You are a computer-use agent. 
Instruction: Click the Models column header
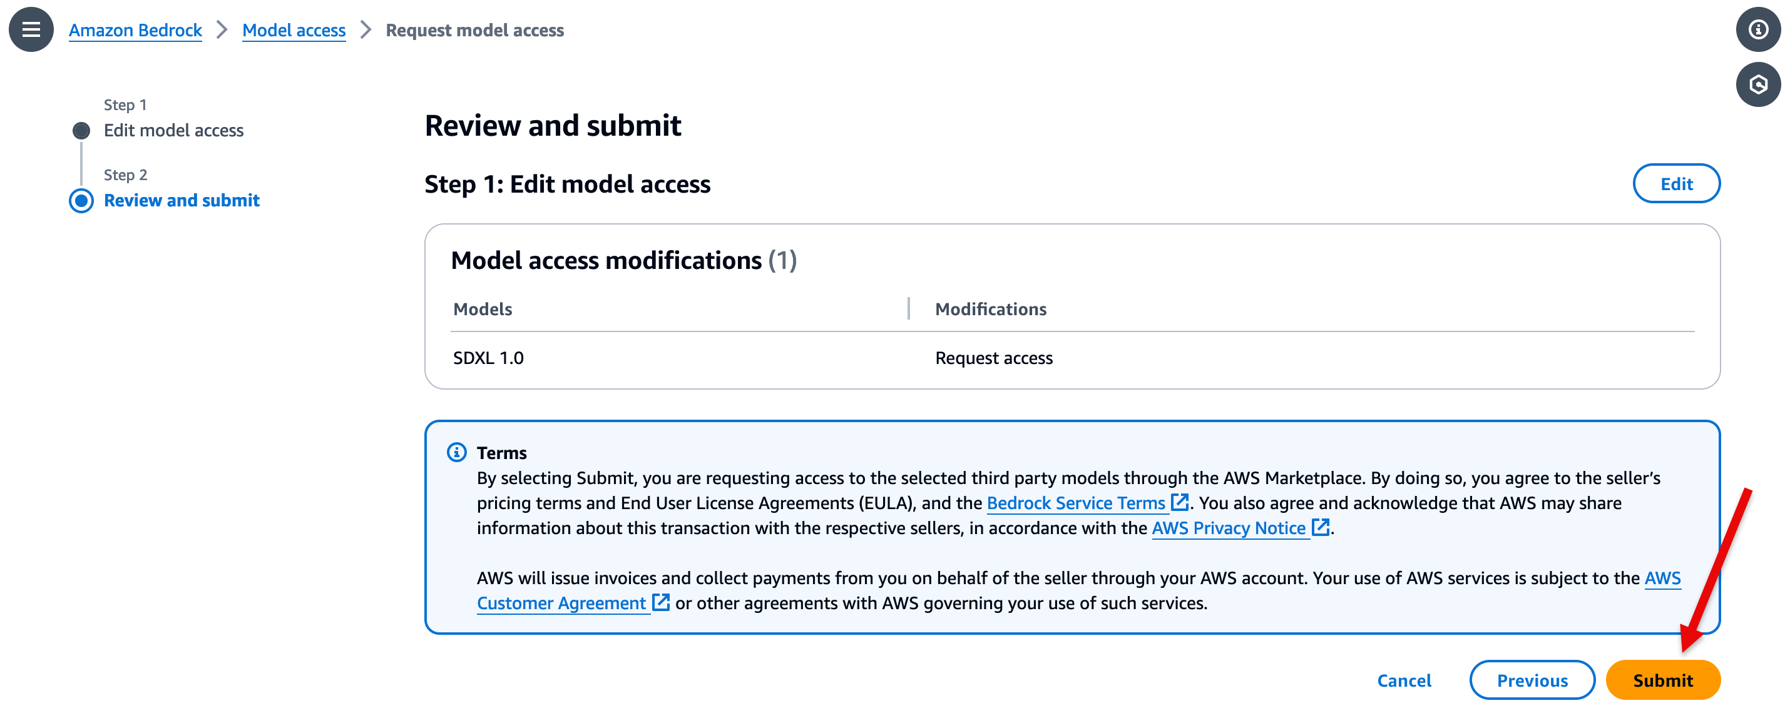tap(483, 309)
